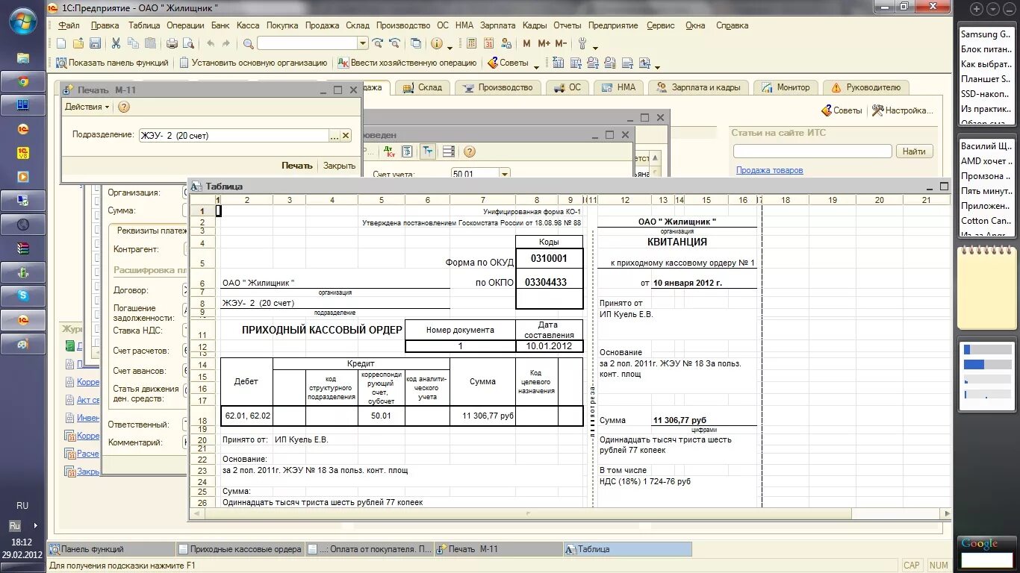Click the list settings icon in document toolbar
Screen dimensions: 1020x573
[449, 151]
